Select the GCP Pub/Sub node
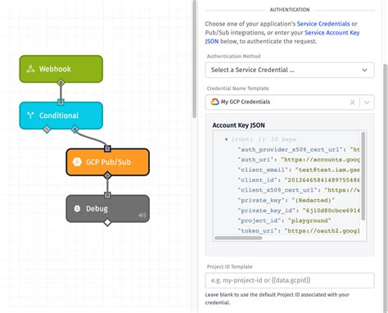 tap(107, 162)
